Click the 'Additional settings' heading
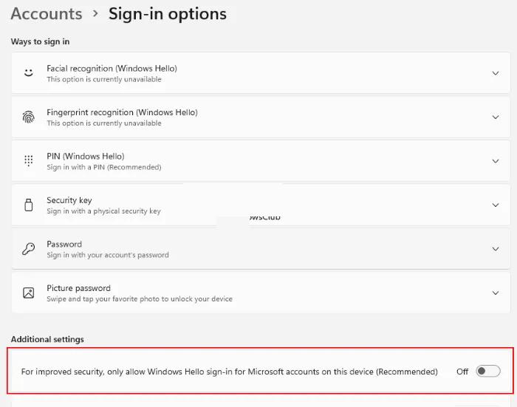 pos(47,339)
